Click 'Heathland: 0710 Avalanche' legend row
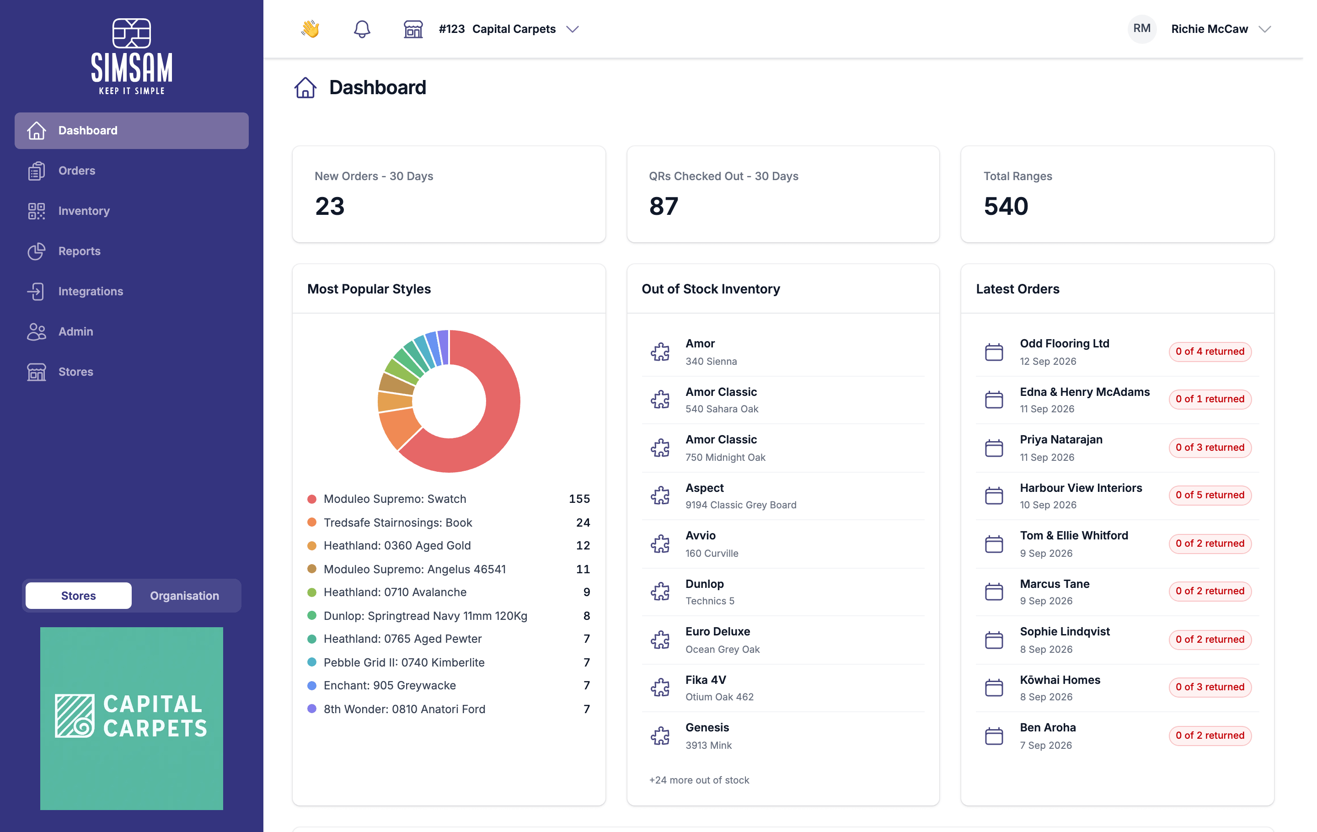 [x=449, y=592]
